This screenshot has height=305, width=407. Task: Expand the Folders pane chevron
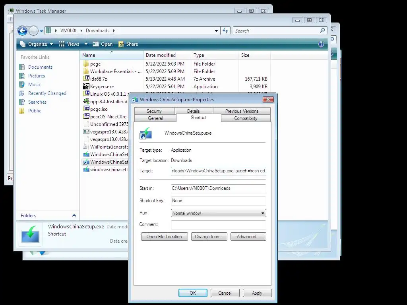74,216
